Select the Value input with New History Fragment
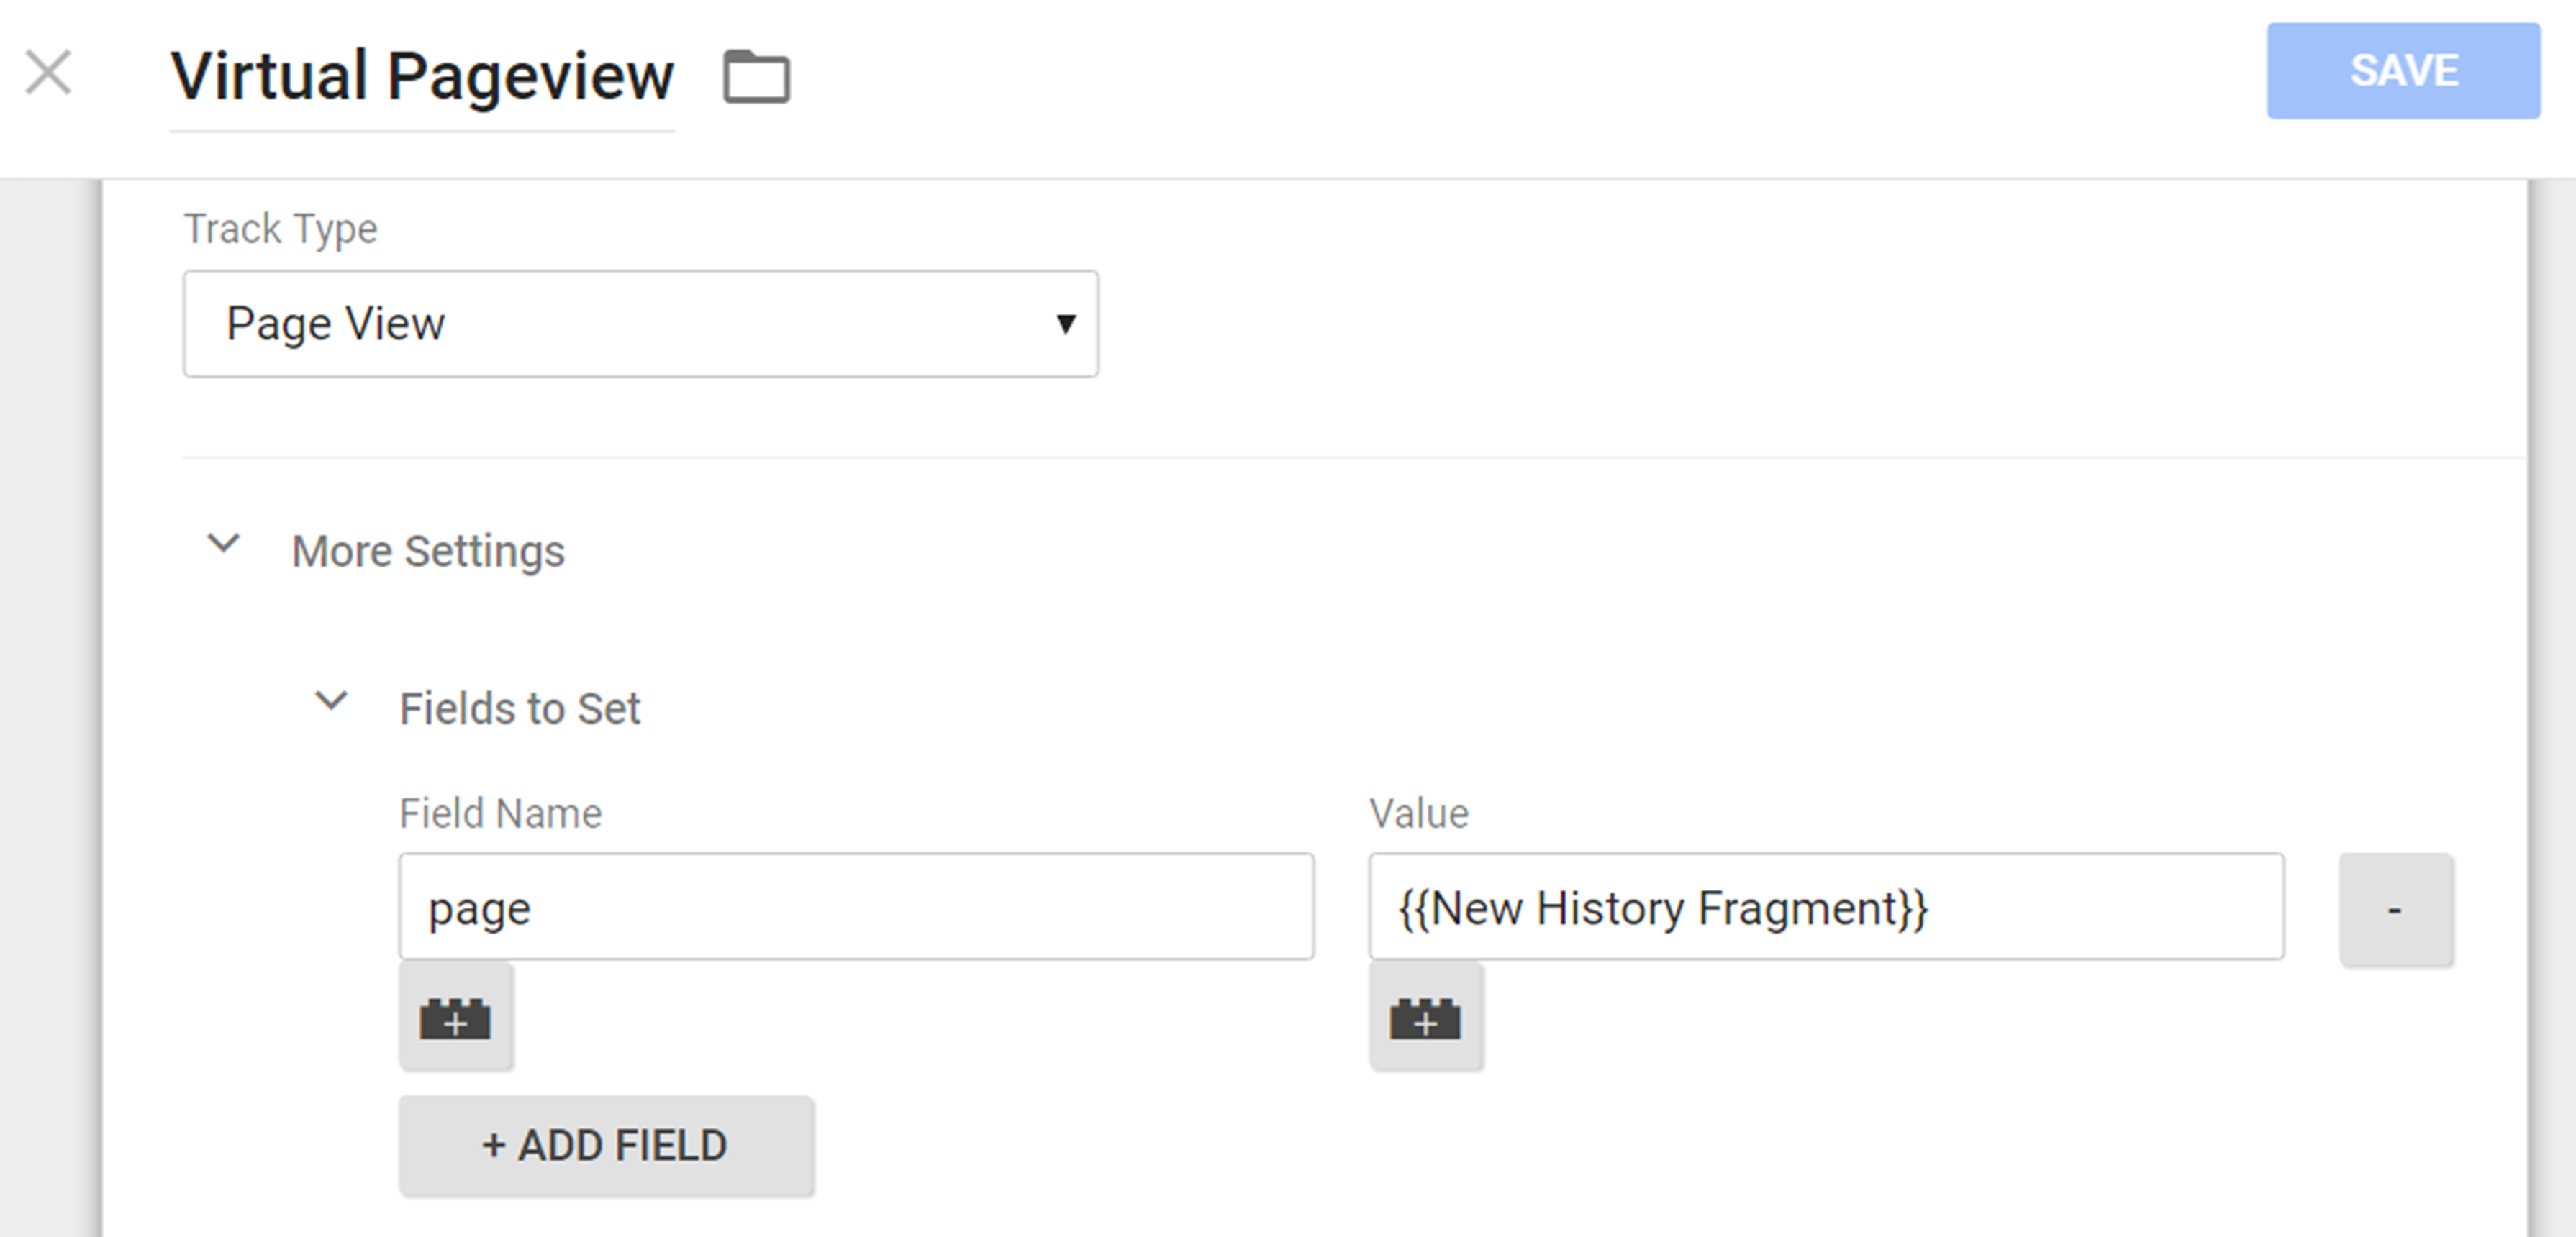 pyautogui.click(x=1825, y=908)
